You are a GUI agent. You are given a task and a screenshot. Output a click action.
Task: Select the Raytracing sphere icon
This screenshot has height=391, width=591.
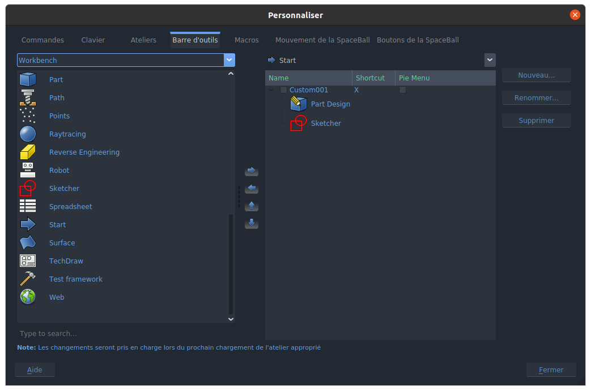[27, 134]
